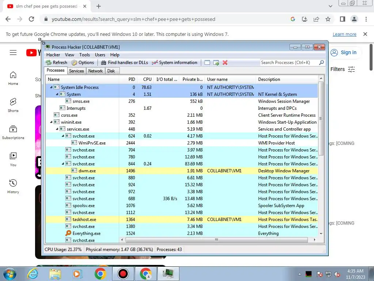Collapse svchost.exe PID 624 node
The image size is (374, 281).
63,136
